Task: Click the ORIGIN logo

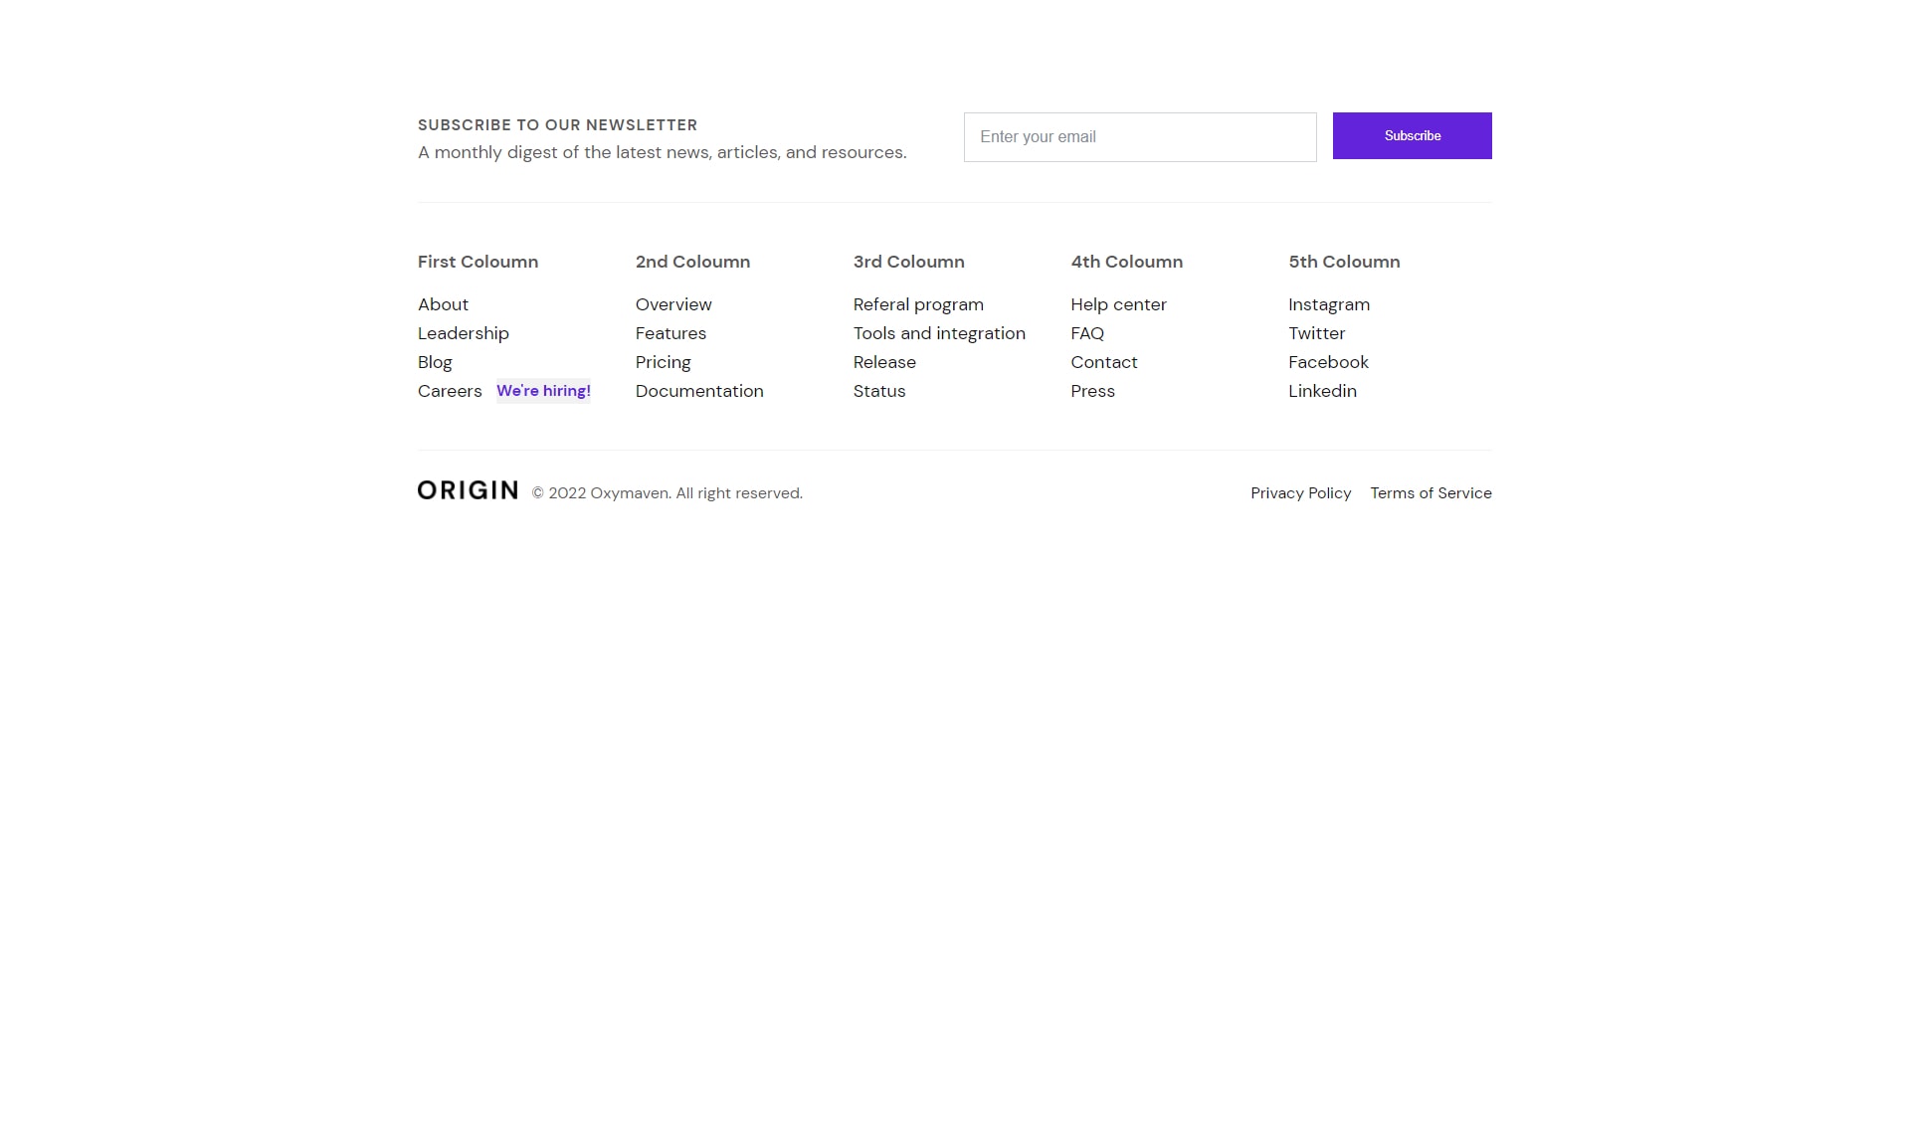Action: 468,490
